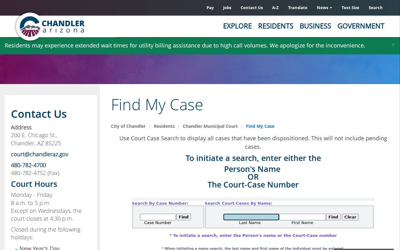The height and width of the screenshot is (250, 400).
Task: Open the RESIDENTS main menu
Action: (x=276, y=26)
